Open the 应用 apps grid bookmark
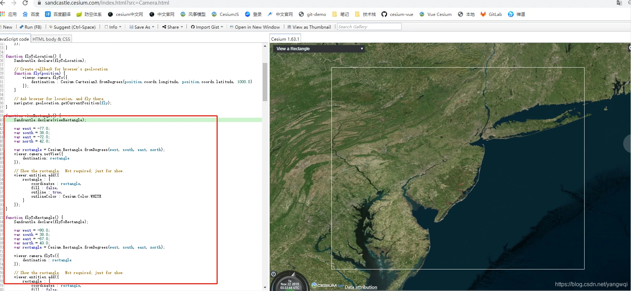631x291 pixels. (x=9, y=14)
